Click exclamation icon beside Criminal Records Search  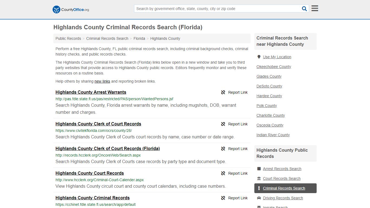click(259, 188)
